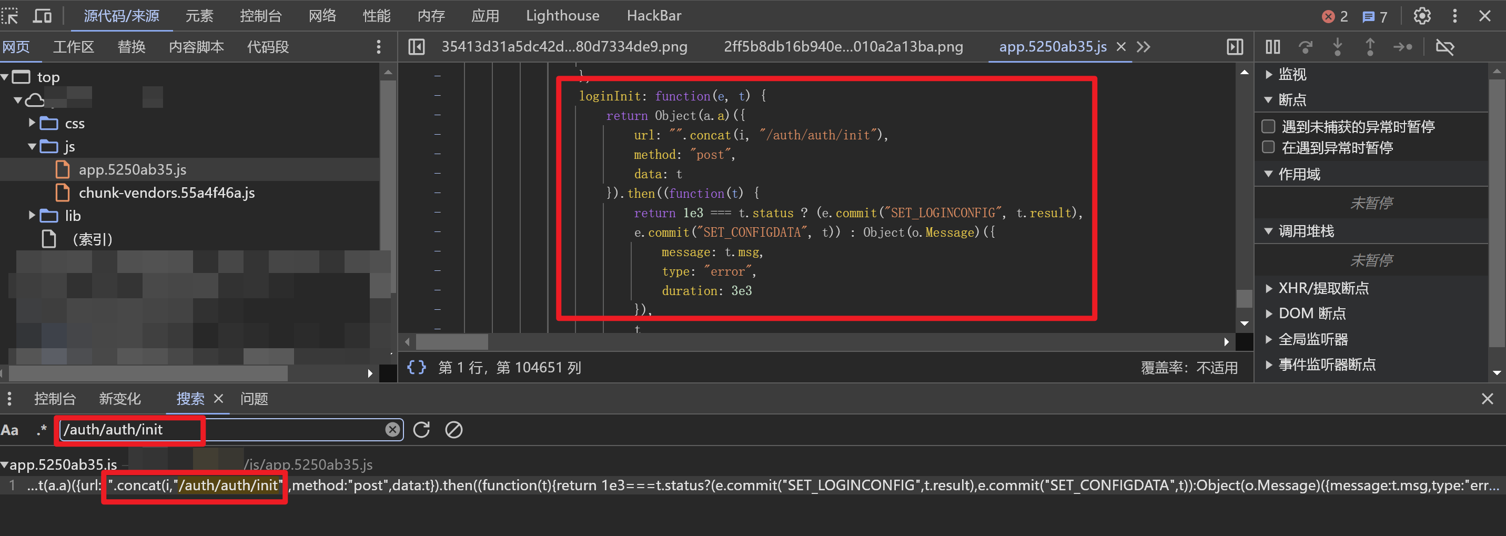This screenshot has height=536, width=1506.
Task: Switch to 内容脚本 navigator tab
Action: point(196,47)
